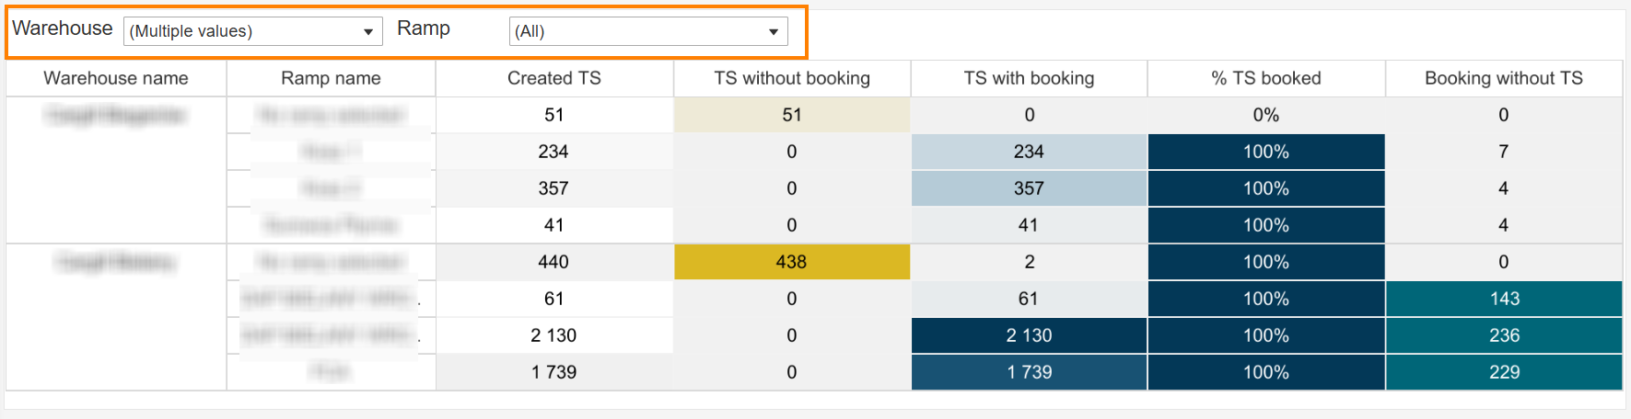This screenshot has width=1631, height=419.
Task: Click the TS without booking header
Action: point(792,78)
